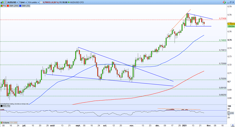Click the 'févr.' label on time axis
The width and height of the screenshot is (235, 127).
click(209, 126)
